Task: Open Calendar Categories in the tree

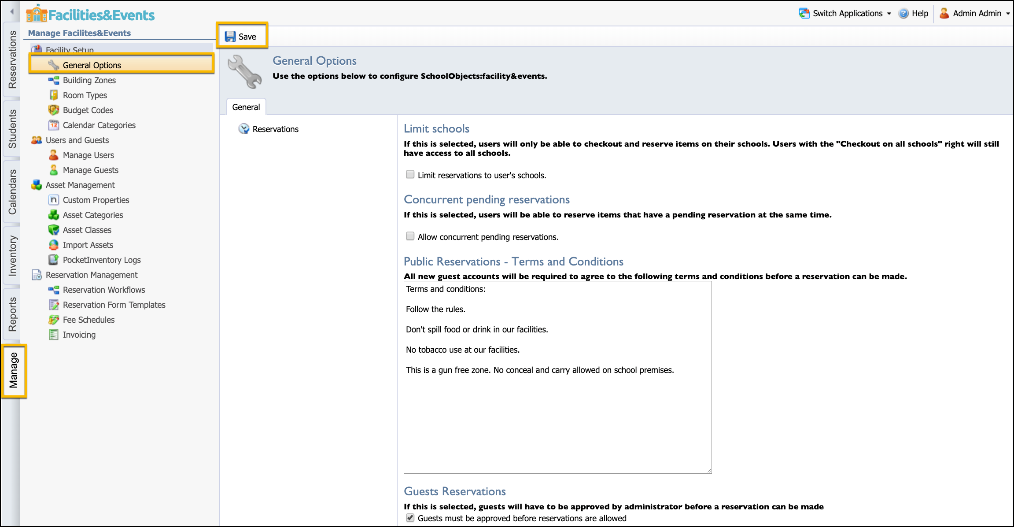Action: (99, 125)
